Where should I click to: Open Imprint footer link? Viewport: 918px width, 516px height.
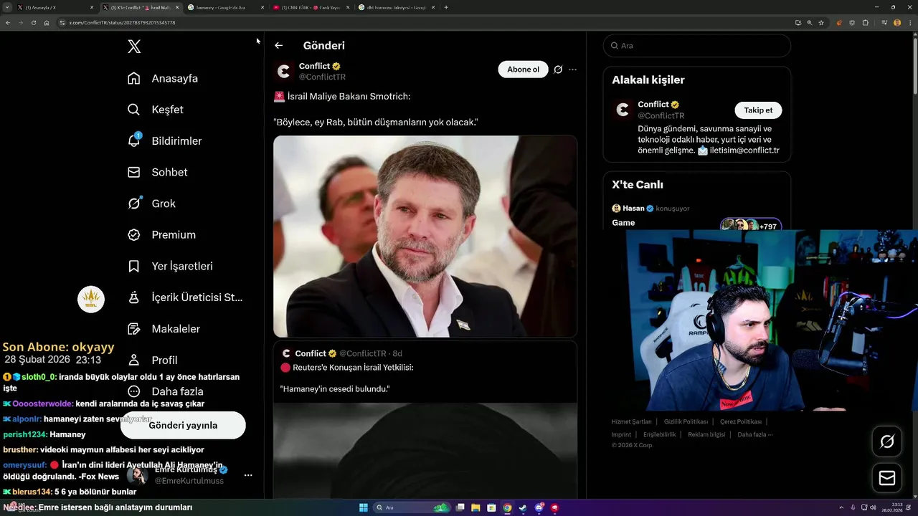pyautogui.click(x=621, y=434)
